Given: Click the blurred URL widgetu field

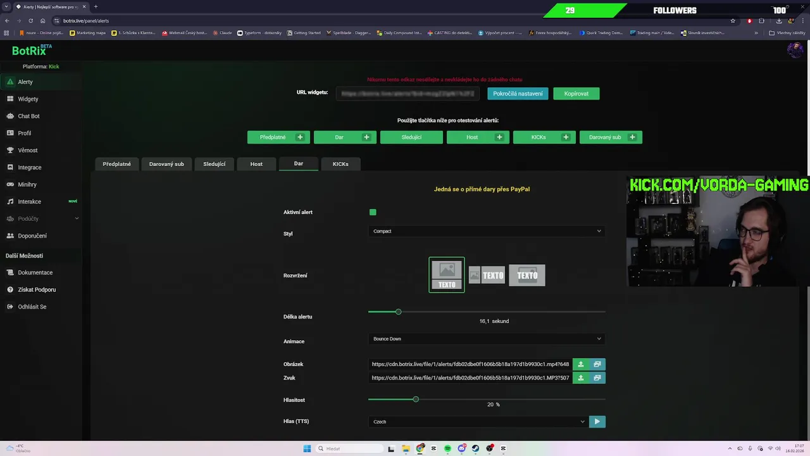Looking at the screenshot, I should point(409,94).
